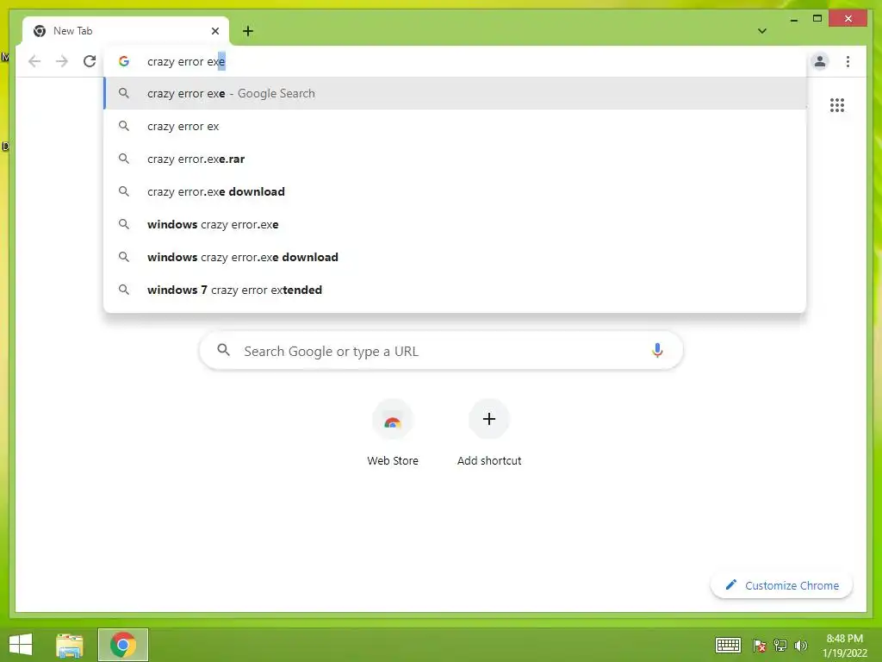The width and height of the screenshot is (882, 662).
Task: Open the Web Store shortcut
Action: (393, 433)
